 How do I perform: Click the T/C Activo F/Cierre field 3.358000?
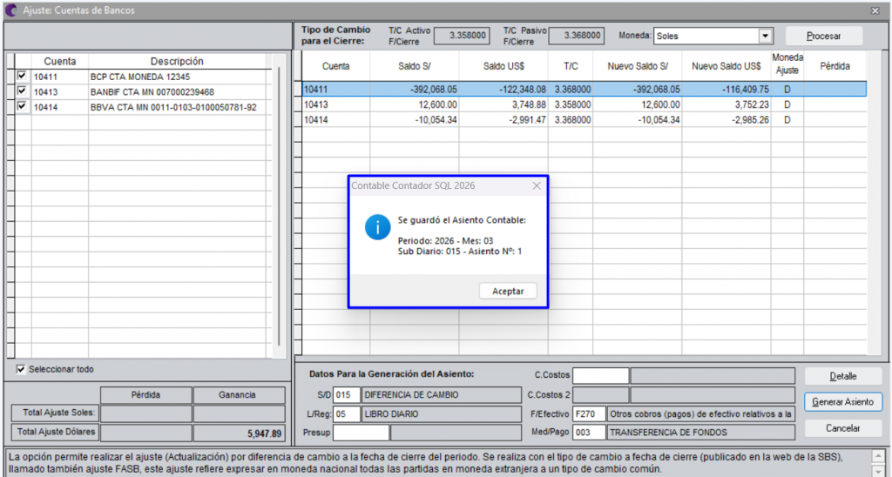coord(463,36)
